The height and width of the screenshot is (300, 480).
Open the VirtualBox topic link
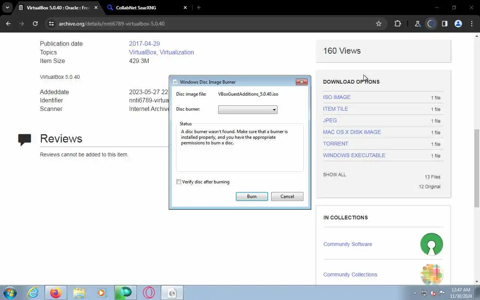(x=142, y=52)
